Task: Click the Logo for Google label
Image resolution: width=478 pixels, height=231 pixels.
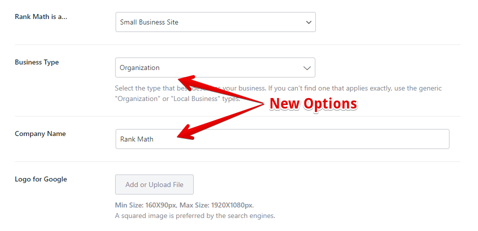Action: (41, 179)
